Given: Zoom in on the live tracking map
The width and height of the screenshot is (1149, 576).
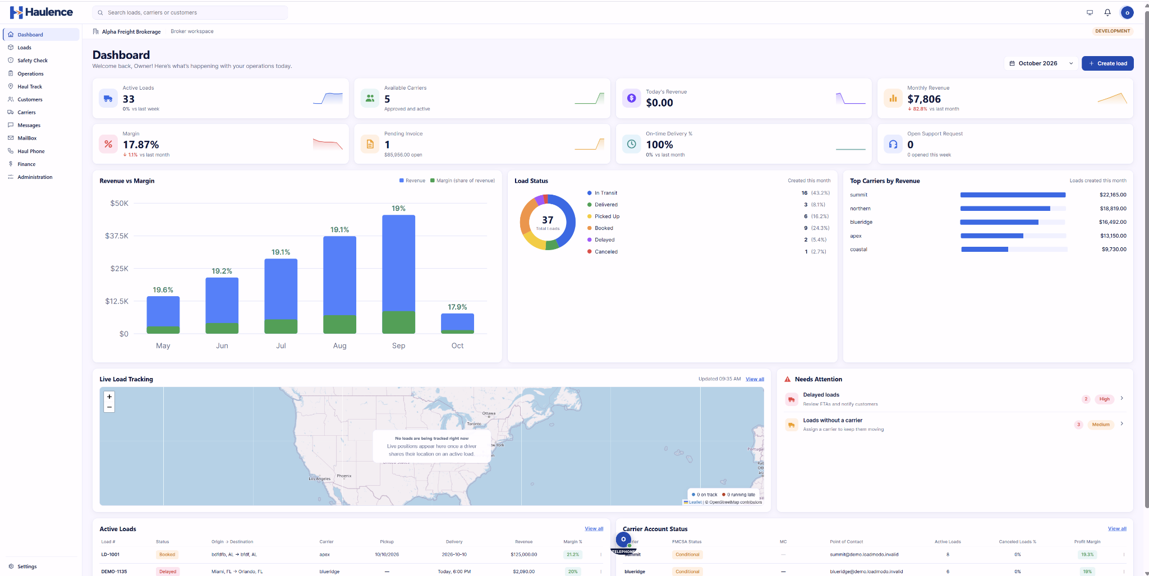Looking at the screenshot, I should pyautogui.click(x=109, y=397).
